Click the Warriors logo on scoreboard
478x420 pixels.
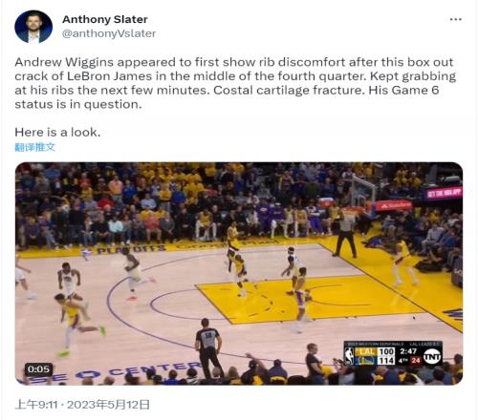(366, 361)
